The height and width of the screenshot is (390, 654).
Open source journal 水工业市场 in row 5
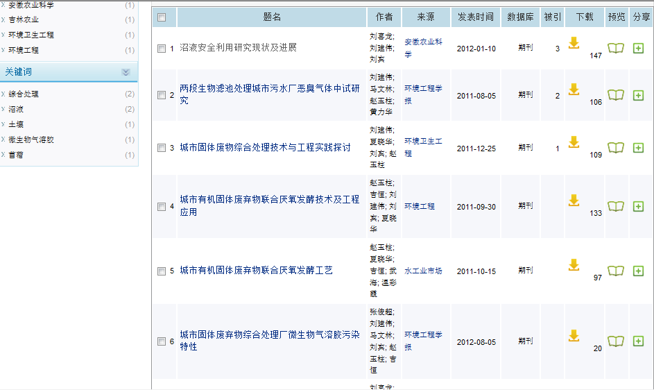pyautogui.click(x=423, y=271)
